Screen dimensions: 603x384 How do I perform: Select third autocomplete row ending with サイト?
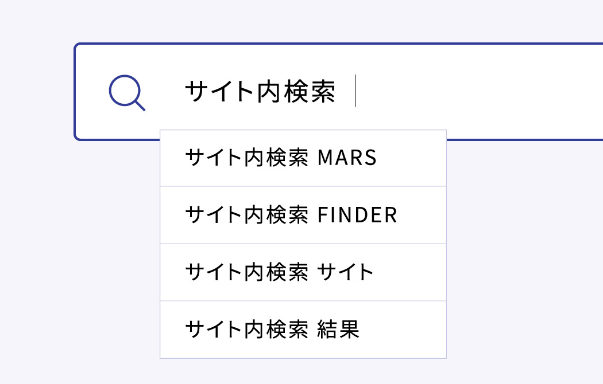point(303,272)
